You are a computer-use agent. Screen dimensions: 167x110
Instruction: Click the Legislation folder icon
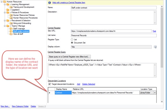(x=8, y=10)
